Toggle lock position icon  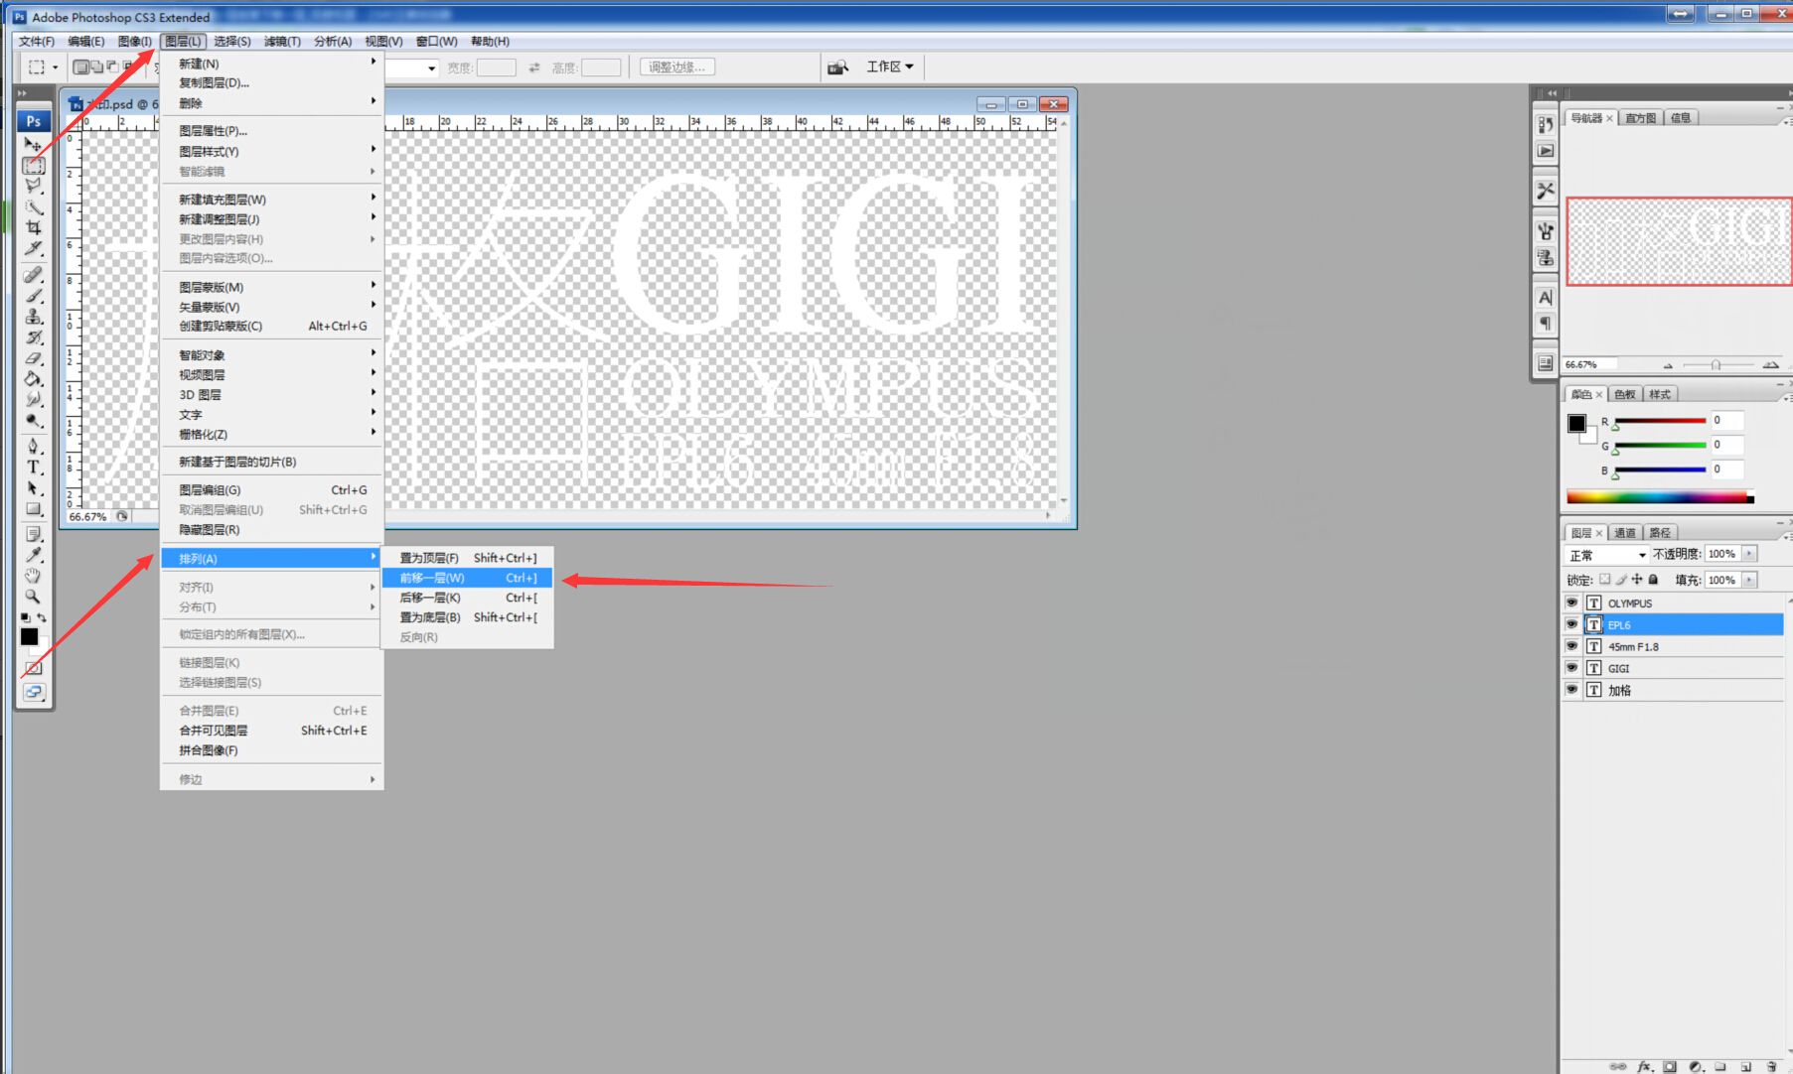tap(1637, 580)
